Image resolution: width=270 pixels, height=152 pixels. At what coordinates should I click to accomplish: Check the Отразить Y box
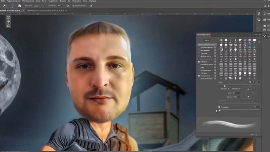pyautogui.click(x=231, y=89)
